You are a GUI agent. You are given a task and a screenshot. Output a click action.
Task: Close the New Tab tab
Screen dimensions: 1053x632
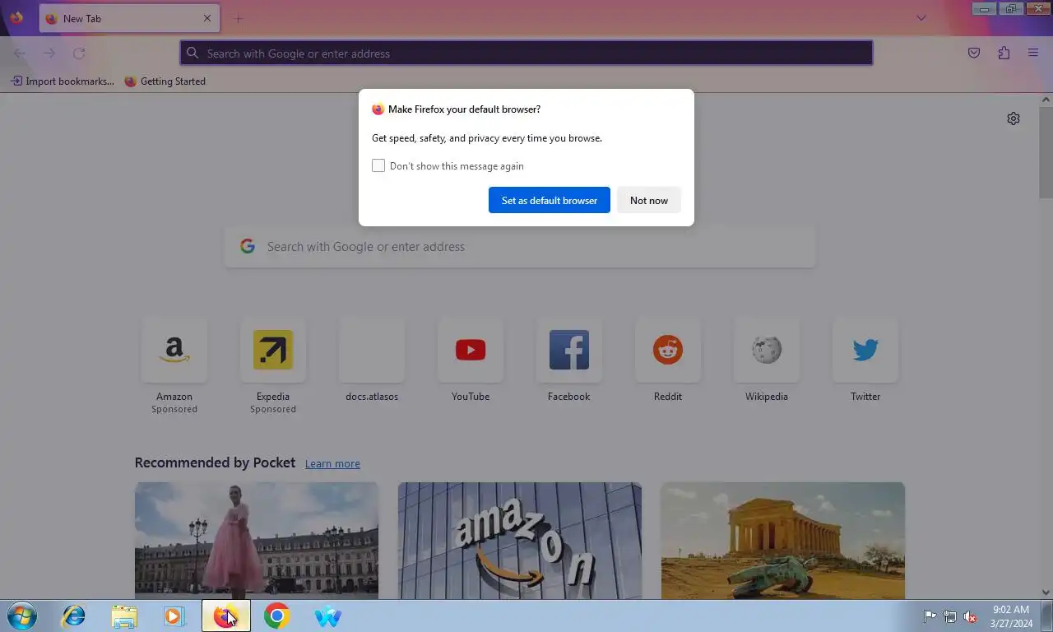click(x=207, y=18)
